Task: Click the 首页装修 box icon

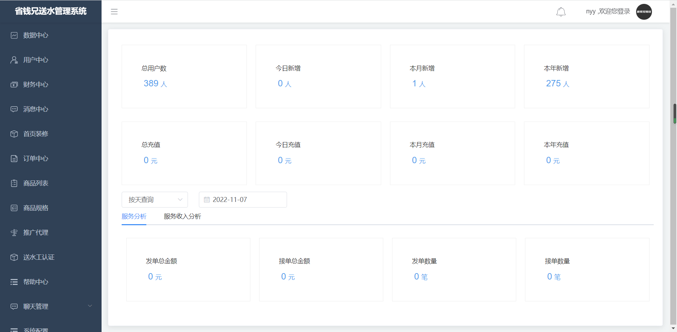Action: [x=14, y=134]
